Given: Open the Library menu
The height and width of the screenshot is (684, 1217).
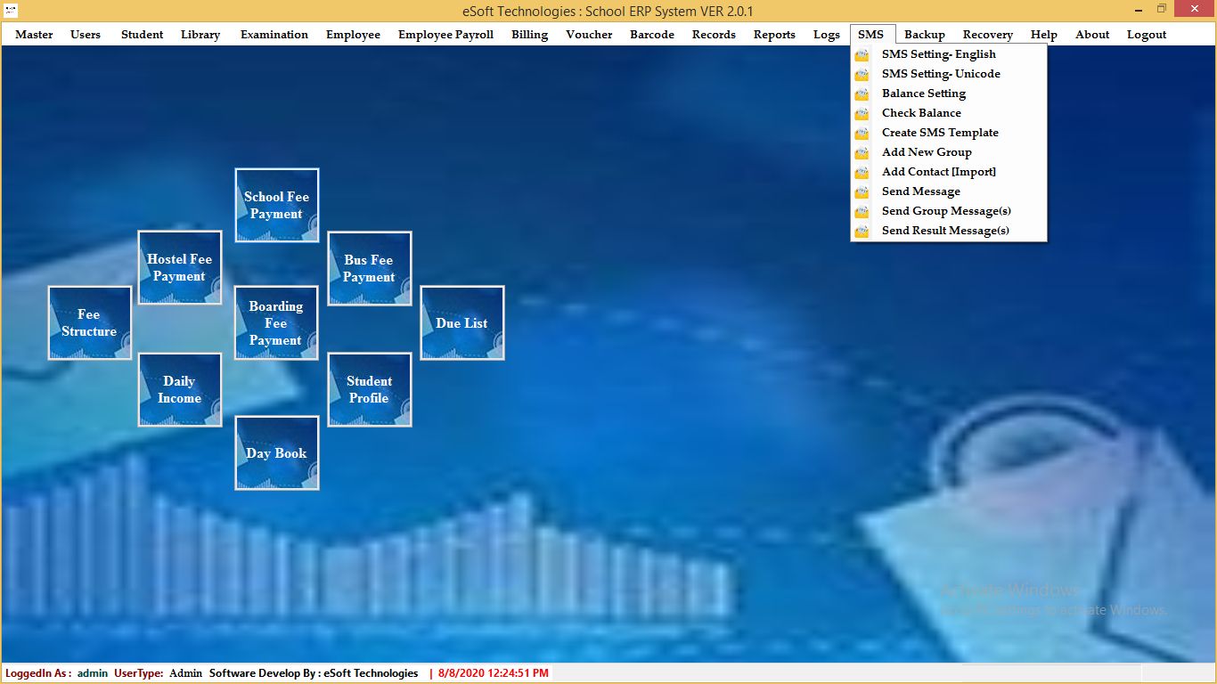Looking at the screenshot, I should coord(200,35).
